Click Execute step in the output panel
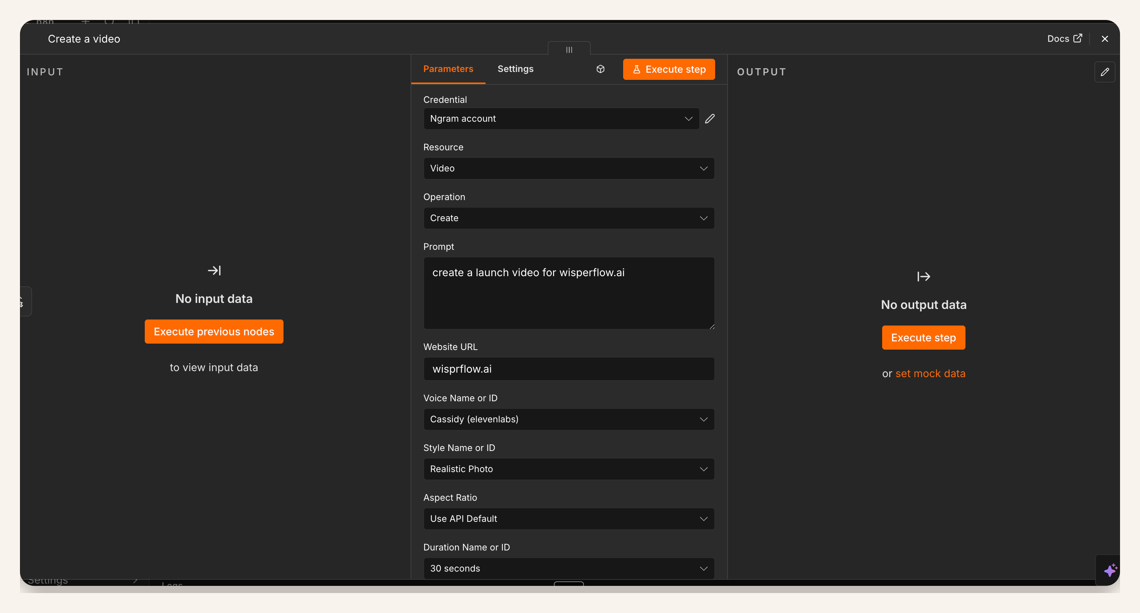This screenshot has height=613, width=1140. [923, 338]
